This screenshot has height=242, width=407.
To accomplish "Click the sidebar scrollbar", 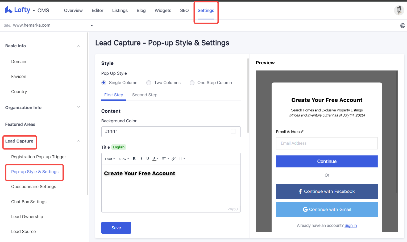I will tap(88, 114).
